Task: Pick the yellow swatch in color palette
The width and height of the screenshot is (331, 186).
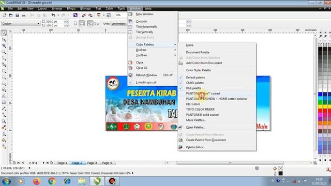Action: click(x=320, y=106)
